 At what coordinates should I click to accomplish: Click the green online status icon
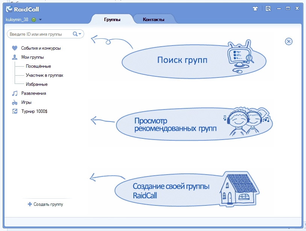click(34, 20)
